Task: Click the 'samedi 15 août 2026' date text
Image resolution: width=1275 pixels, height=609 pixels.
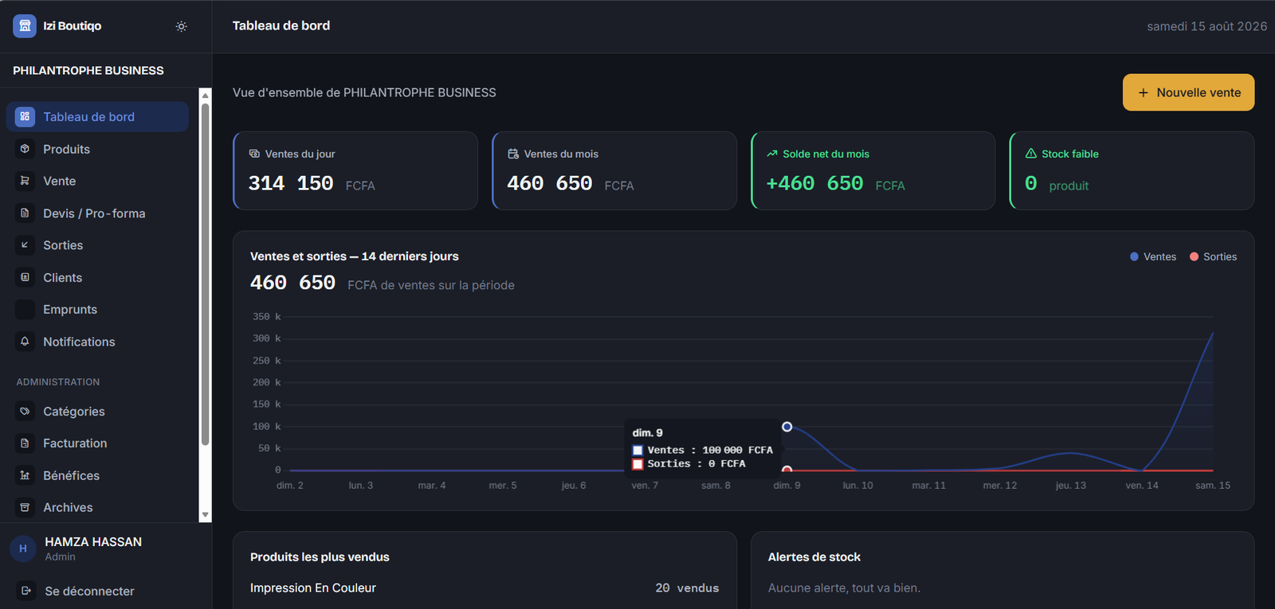Action: tap(1206, 26)
